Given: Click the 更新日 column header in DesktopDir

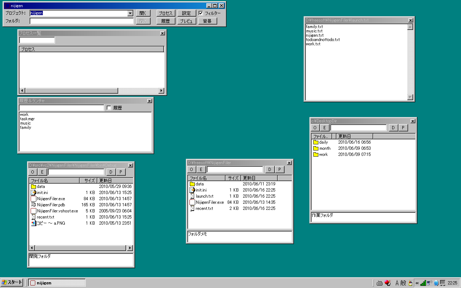Looking at the screenshot, I should click(x=354, y=136).
